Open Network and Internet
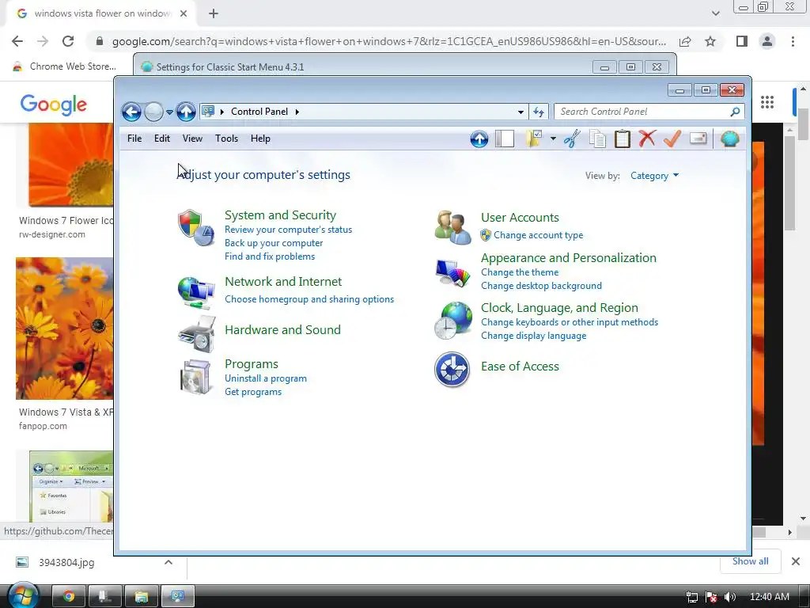The height and width of the screenshot is (608, 810). 283,282
